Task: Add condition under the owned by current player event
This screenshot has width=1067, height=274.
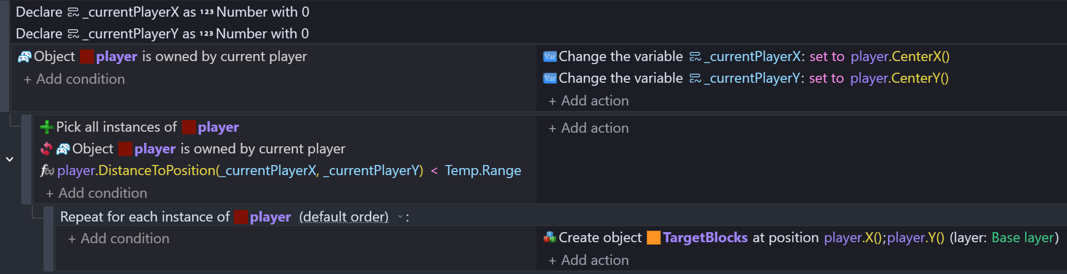Action: (74, 79)
